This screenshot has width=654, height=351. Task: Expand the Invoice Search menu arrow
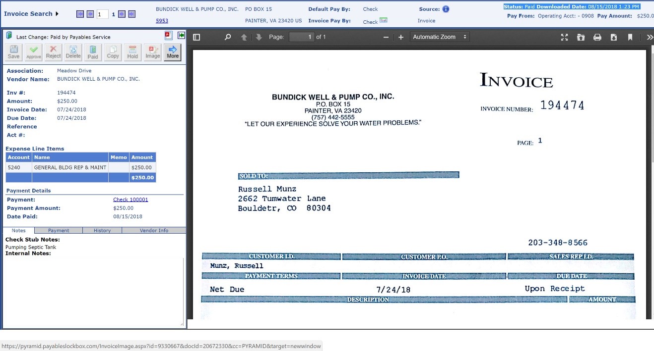(57, 14)
